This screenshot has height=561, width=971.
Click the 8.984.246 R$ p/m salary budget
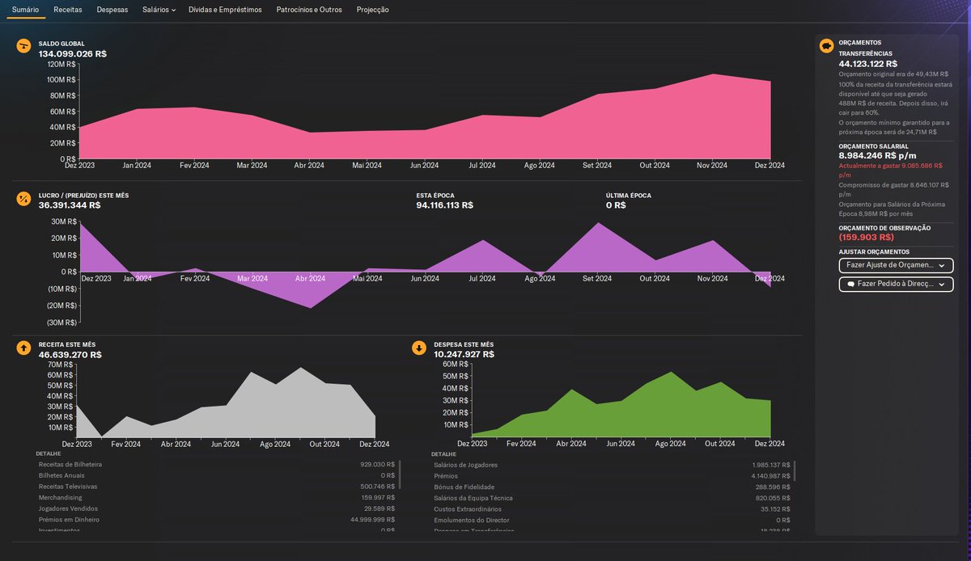pyautogui.click(x=878, y=156)
